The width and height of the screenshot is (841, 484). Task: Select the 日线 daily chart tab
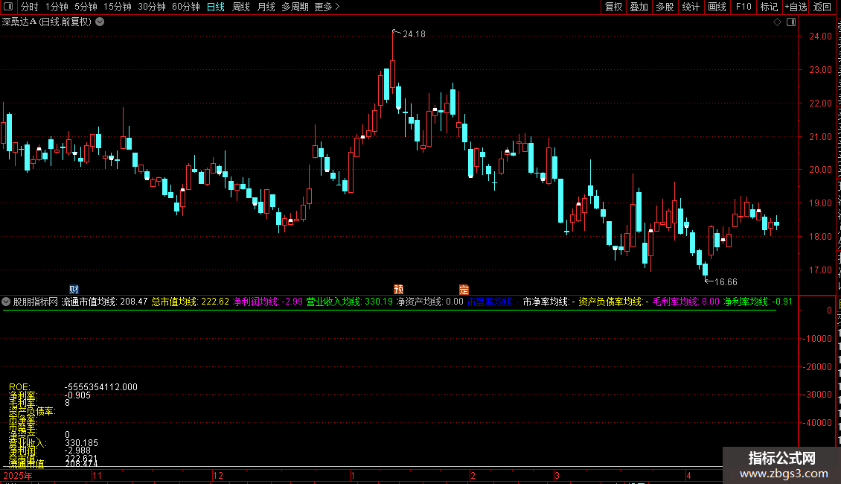click(x=216, y=7)
